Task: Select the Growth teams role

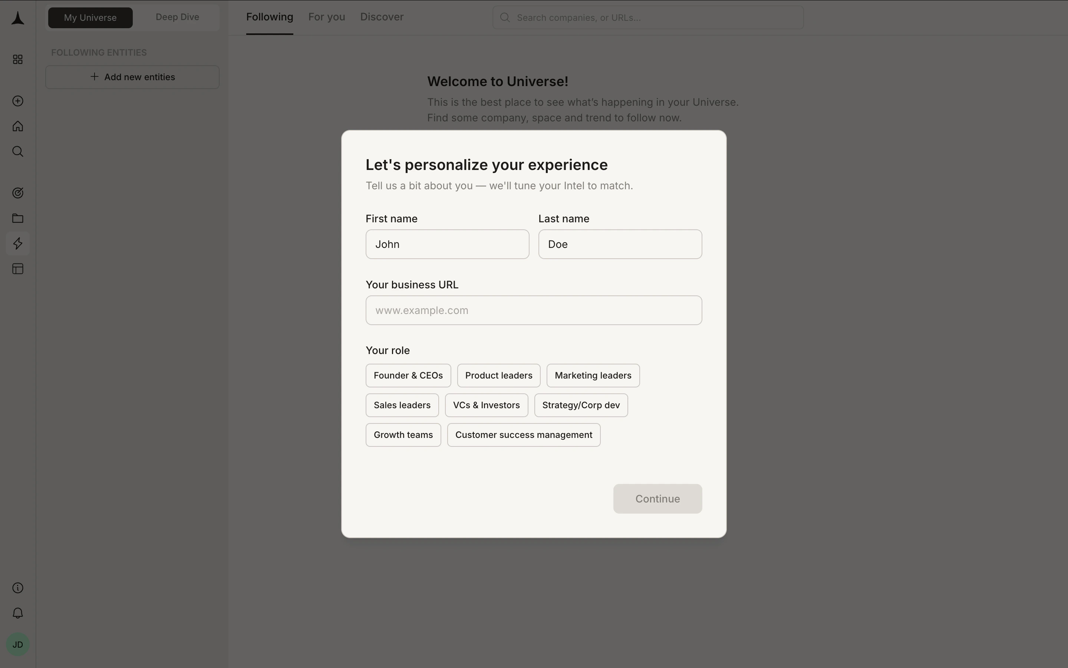Action: pos(403,435)
